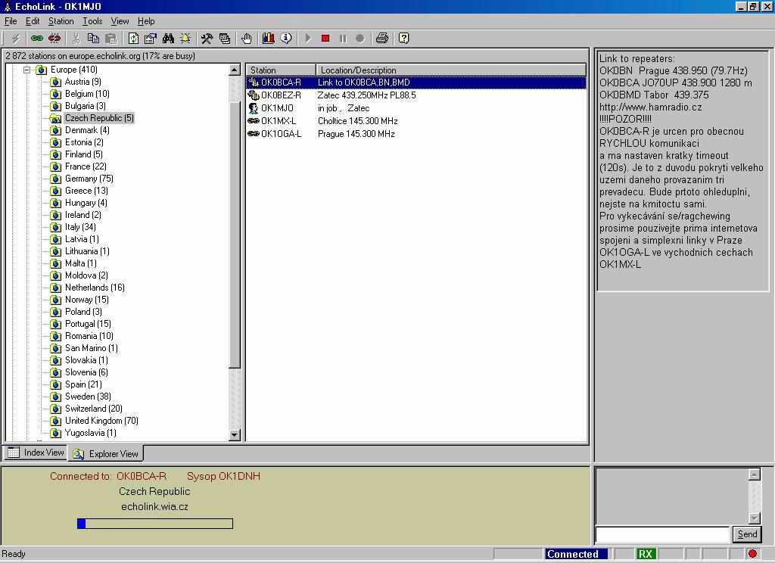Select Netherlands (16) in the tree

click(95, 288)
